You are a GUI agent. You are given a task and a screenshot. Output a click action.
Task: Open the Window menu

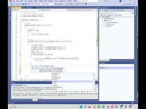pyautogui.click(x=70, y=1)
